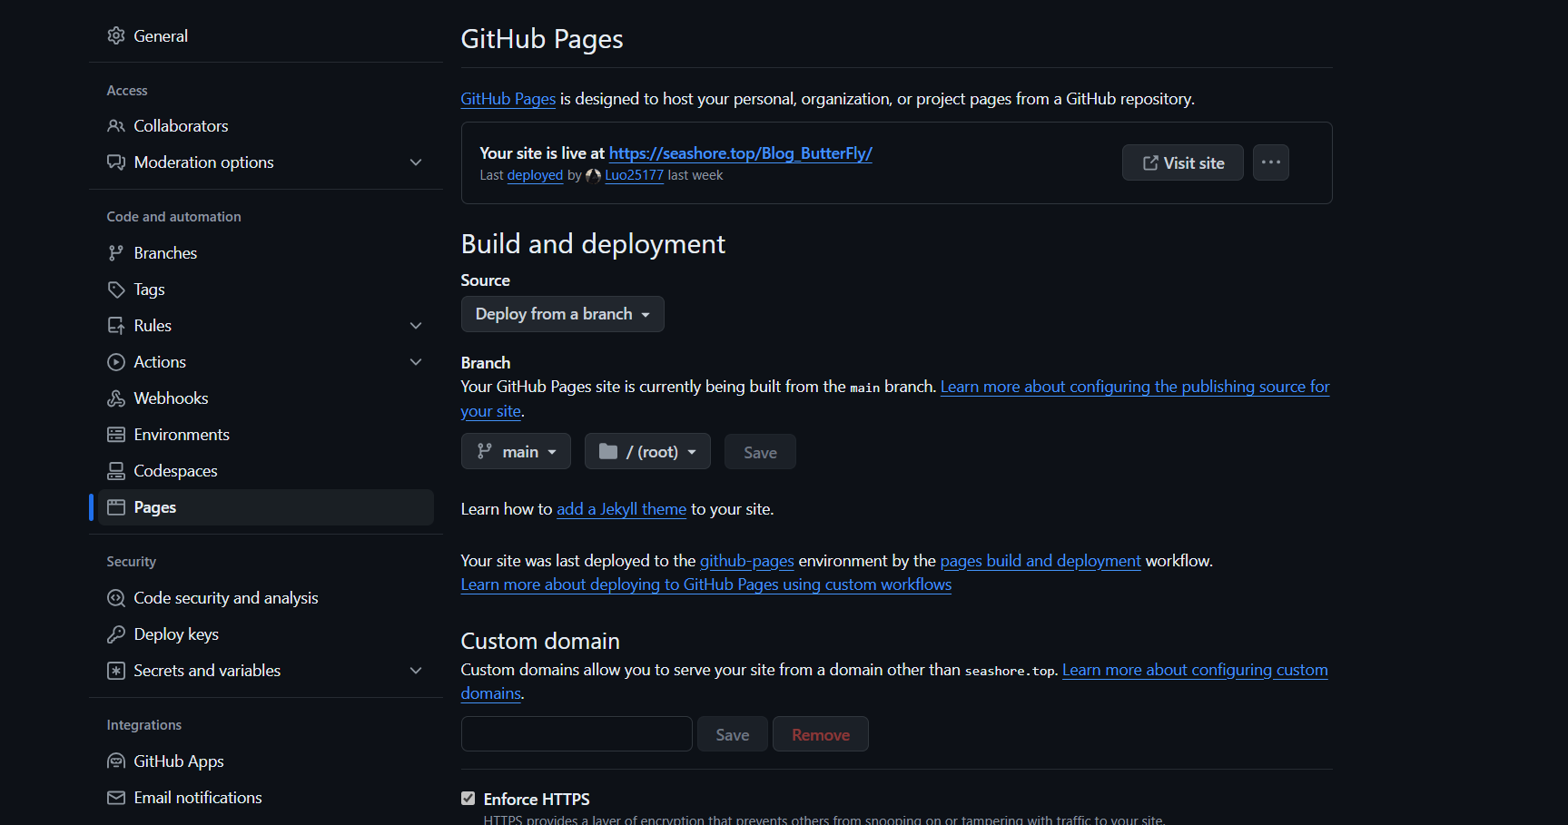Expand Secrets and variables chevron
The image size is (1568, 825).
(x=416, y=671)
